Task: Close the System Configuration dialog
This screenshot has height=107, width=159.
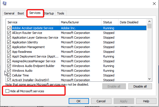Action: pos(154,4)
